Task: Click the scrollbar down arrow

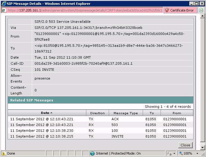Action: [x=203, y=148]
